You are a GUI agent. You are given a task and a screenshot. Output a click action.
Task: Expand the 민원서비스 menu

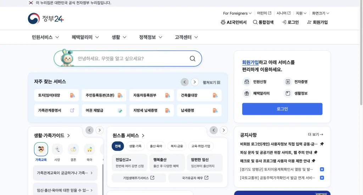pos(45,37)
